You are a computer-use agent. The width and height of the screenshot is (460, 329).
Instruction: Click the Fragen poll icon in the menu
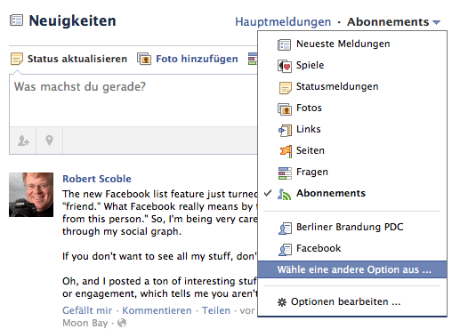(285, 173)
